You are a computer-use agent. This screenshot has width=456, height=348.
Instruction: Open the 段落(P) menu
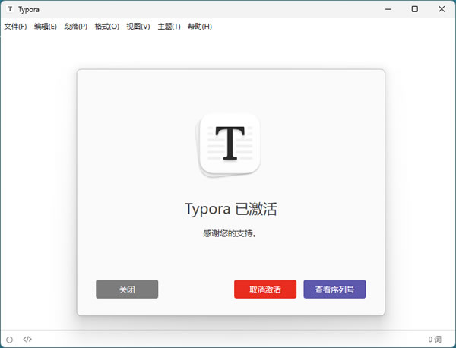pyautogui.click(x=75, y=27)
